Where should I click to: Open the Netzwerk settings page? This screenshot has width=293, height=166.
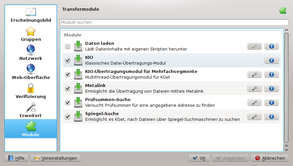[x=31, y=53]
